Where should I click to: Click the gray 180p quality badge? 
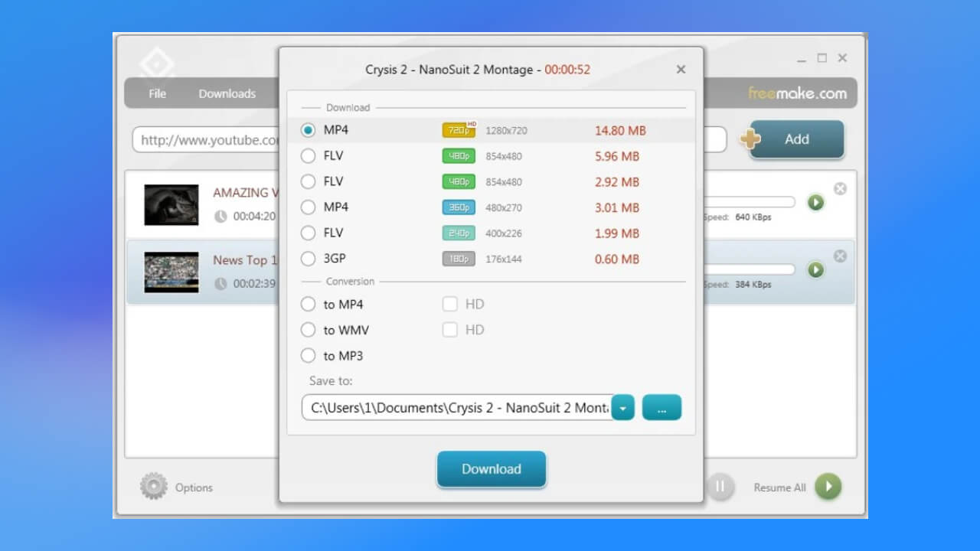[459, 259]
